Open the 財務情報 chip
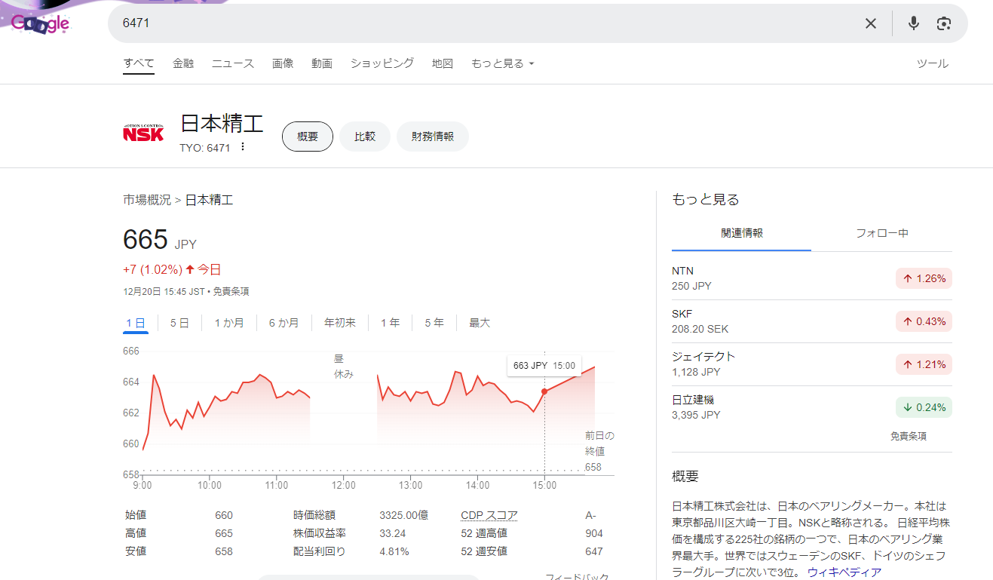This screenshot has width=993, height=580. tap(433, 137)
